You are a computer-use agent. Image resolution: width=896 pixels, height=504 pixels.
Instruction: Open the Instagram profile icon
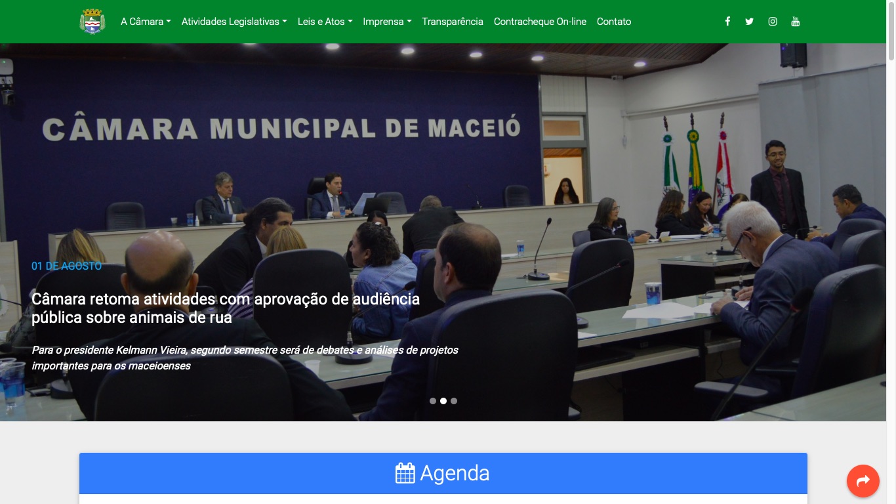pos(773,22)
